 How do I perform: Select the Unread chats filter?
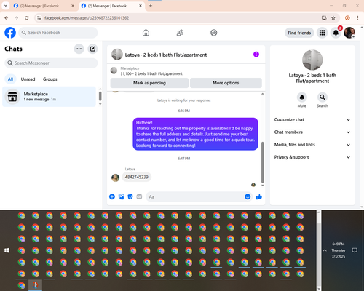[x=28, y=79]
